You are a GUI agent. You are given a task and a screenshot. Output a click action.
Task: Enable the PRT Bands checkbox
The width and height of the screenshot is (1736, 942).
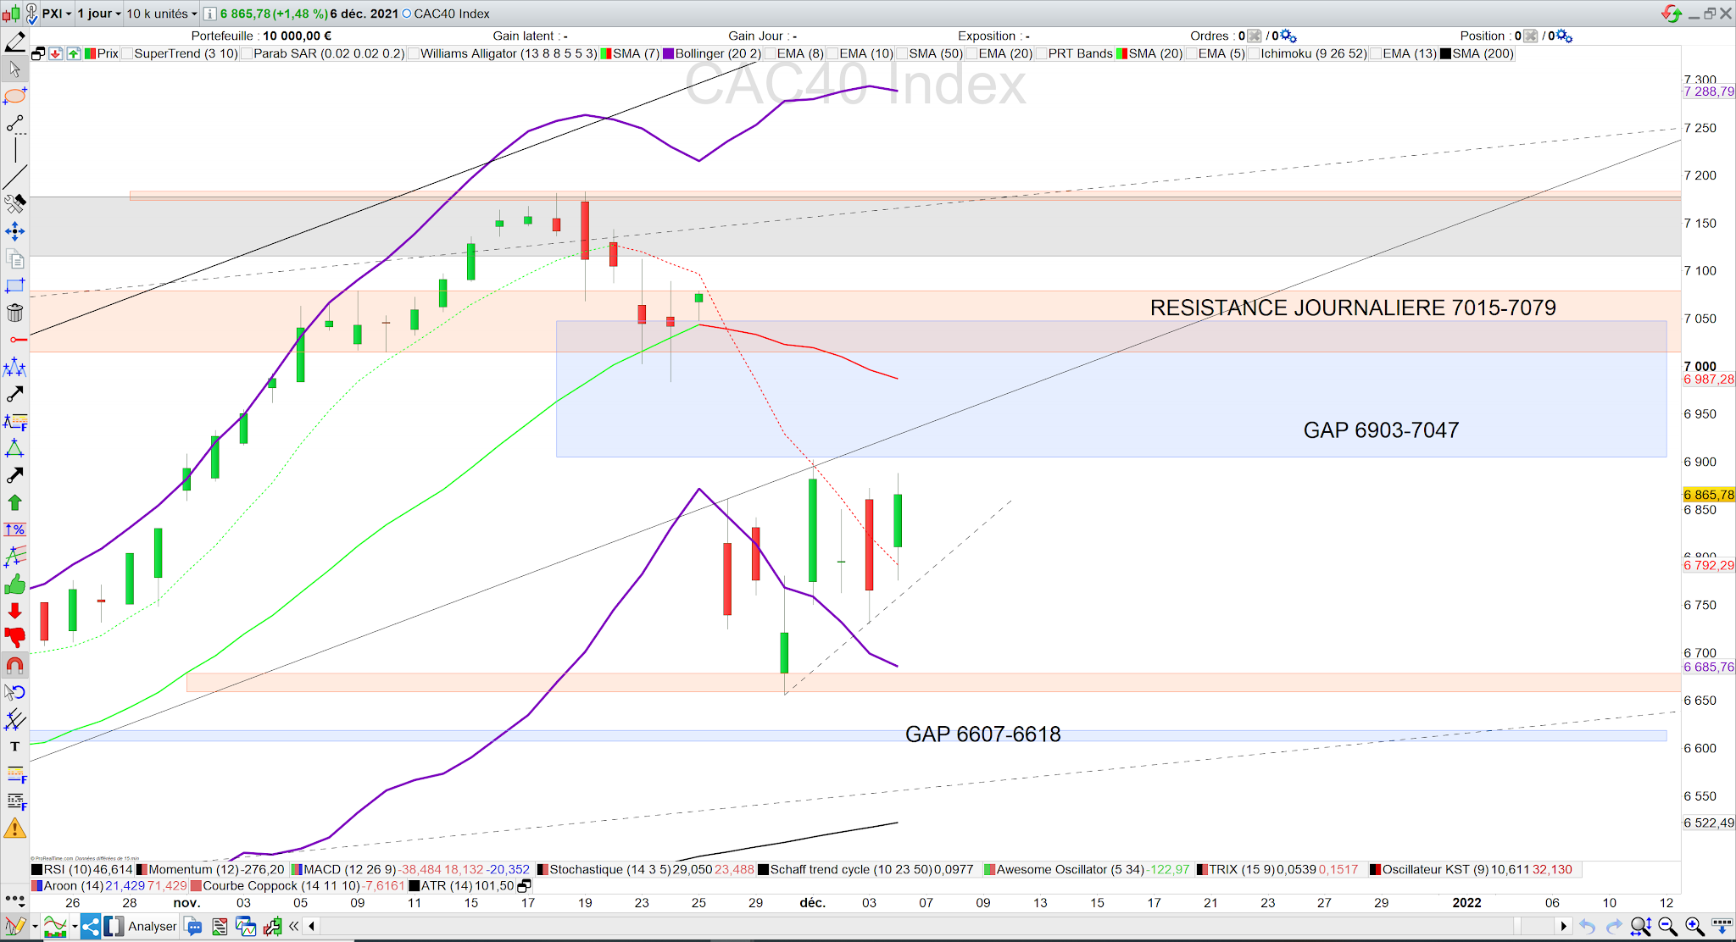point(1041,53)
